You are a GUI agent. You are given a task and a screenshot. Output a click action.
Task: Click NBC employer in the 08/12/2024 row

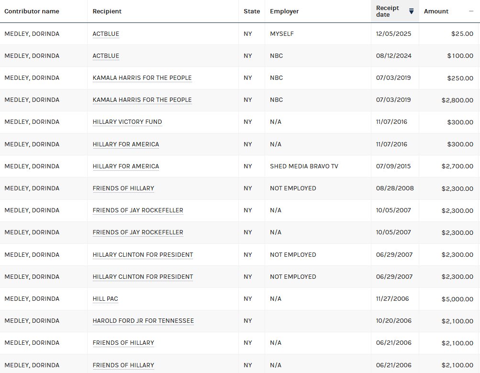click(x=277, y=56)
